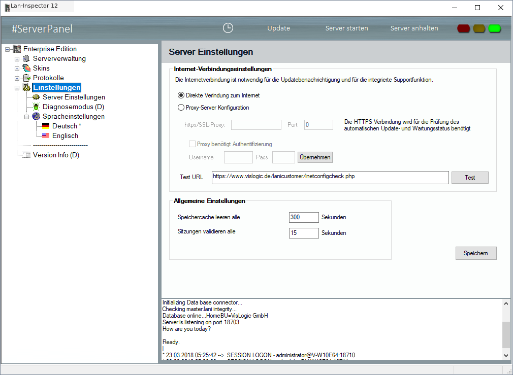The height and width of the screenshot is (375, 513).
Task: Click the Serververwaltung server icon
Action: (x=26, y=59)
